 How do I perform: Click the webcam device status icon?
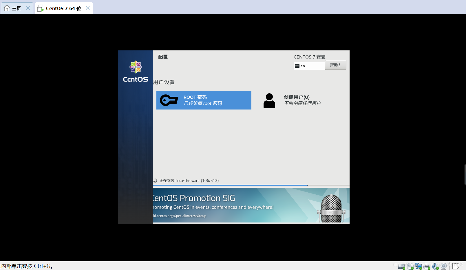pos(444,266)
